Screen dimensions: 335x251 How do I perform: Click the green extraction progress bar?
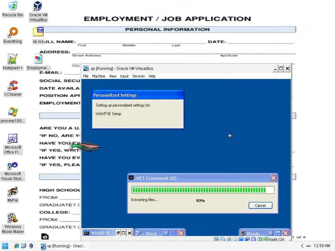click(x=203, y=190)
